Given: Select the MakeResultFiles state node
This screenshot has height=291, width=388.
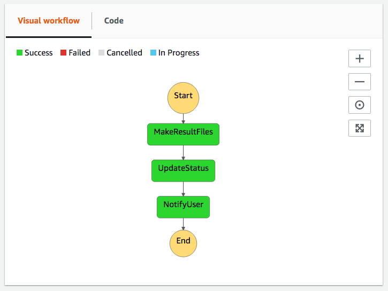Looking at the screenshot, I should (x=183, y=134).
